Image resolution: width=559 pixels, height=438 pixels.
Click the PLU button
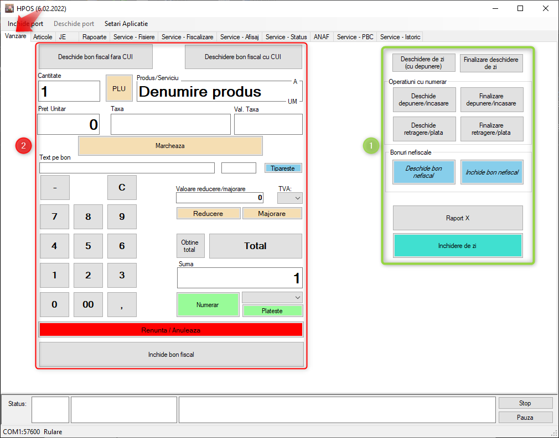pos(119,88)
